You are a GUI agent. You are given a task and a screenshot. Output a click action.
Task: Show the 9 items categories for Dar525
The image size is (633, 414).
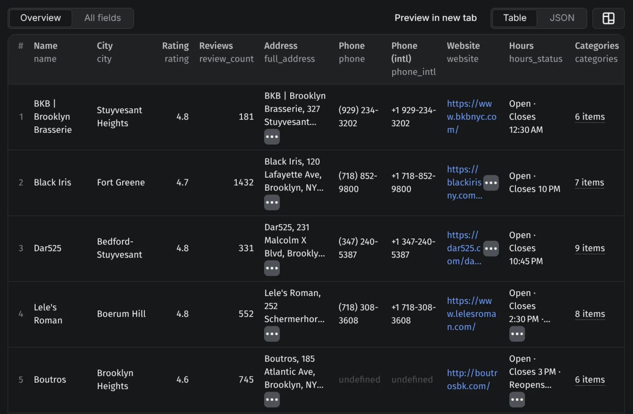590,248
